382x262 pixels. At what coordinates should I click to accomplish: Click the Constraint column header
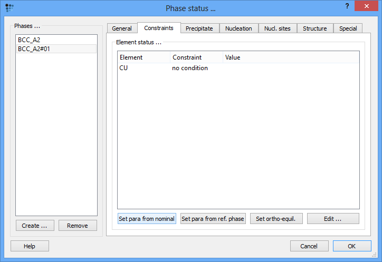[x=196, y=57]
